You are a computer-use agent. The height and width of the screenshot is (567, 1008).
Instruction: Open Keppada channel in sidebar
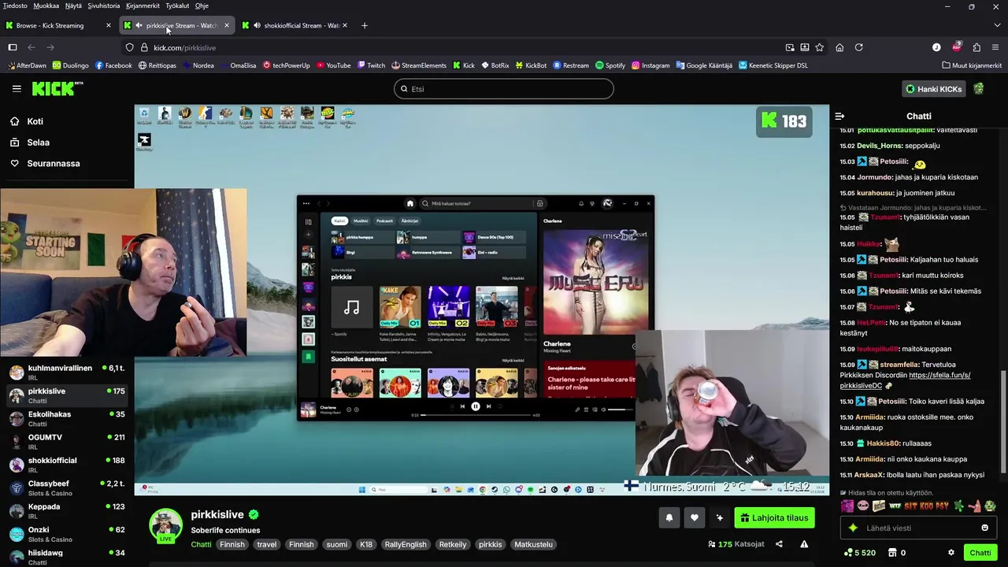point(67,511)
